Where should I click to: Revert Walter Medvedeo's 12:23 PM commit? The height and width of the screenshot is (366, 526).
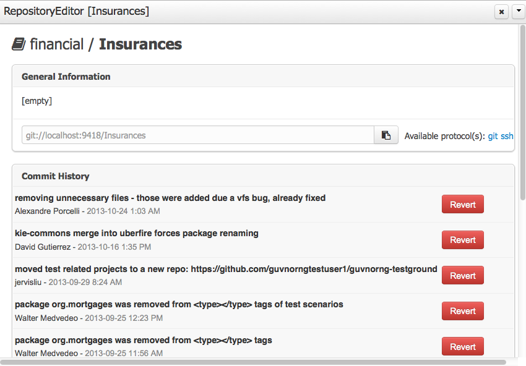pos(462,311)
